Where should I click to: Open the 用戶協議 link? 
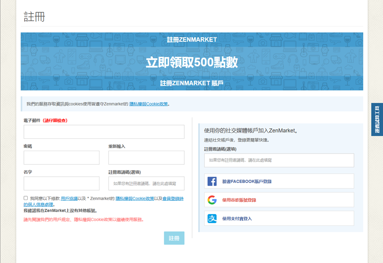point(69,199)
